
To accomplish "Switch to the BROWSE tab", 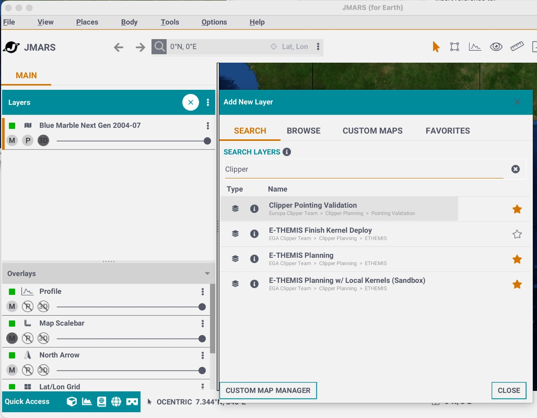I will pos(304,131).
